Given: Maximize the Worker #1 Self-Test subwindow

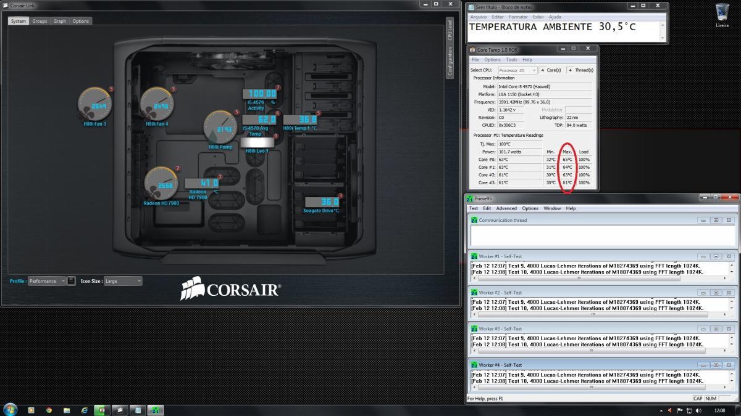Looking at the screenshot, I should [x=716, y=256].
